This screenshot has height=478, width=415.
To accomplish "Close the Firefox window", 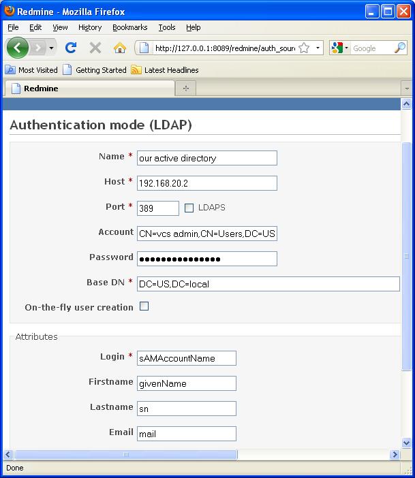I will 403,12.
